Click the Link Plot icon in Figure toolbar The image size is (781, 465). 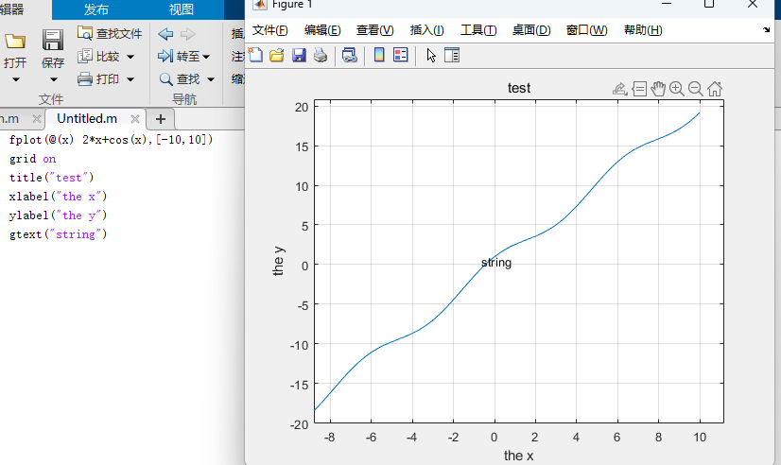pyautogui.click(x=349, y=55)
